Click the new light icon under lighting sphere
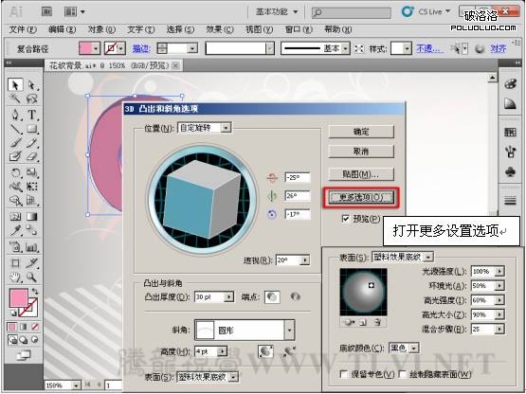 click(x=363, y=323)
